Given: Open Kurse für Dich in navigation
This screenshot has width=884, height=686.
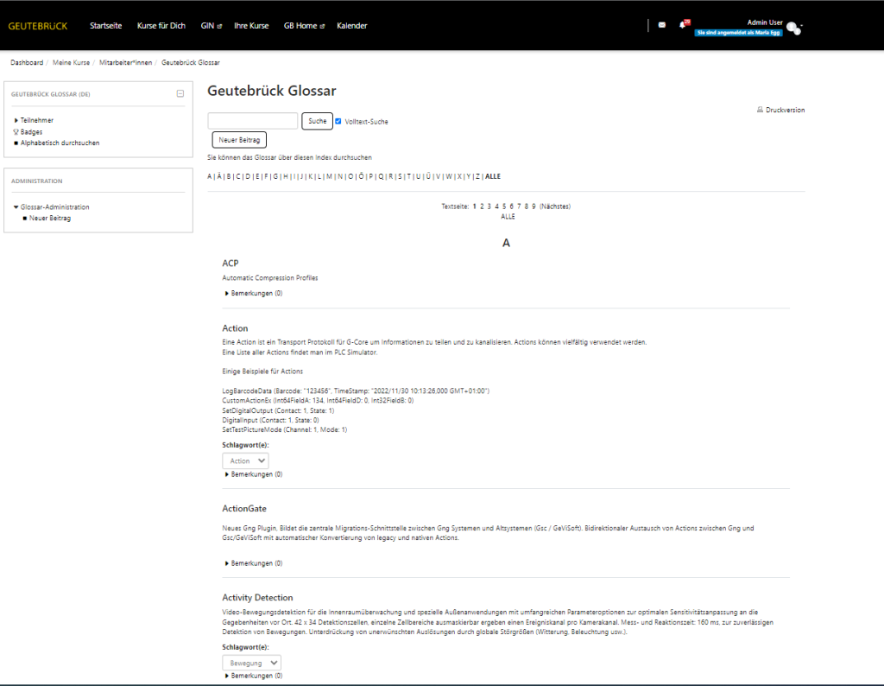Looking at the screenshot, I should 161,26.
